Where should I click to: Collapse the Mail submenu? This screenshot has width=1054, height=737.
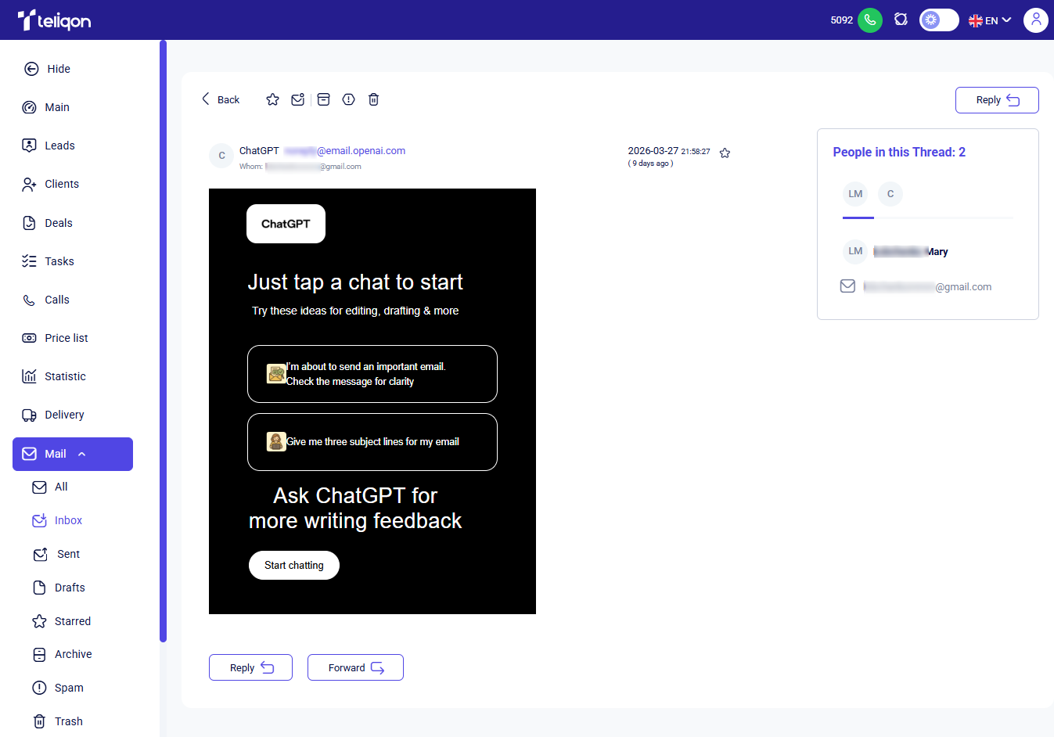(x=73, y=454)
